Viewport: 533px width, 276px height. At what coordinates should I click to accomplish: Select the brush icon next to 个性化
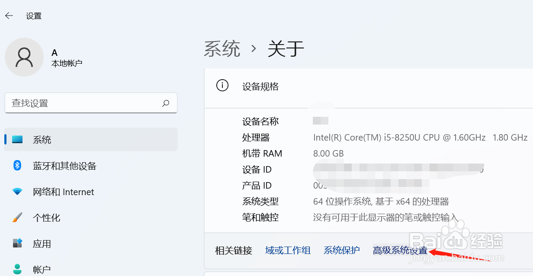[17, 218]
